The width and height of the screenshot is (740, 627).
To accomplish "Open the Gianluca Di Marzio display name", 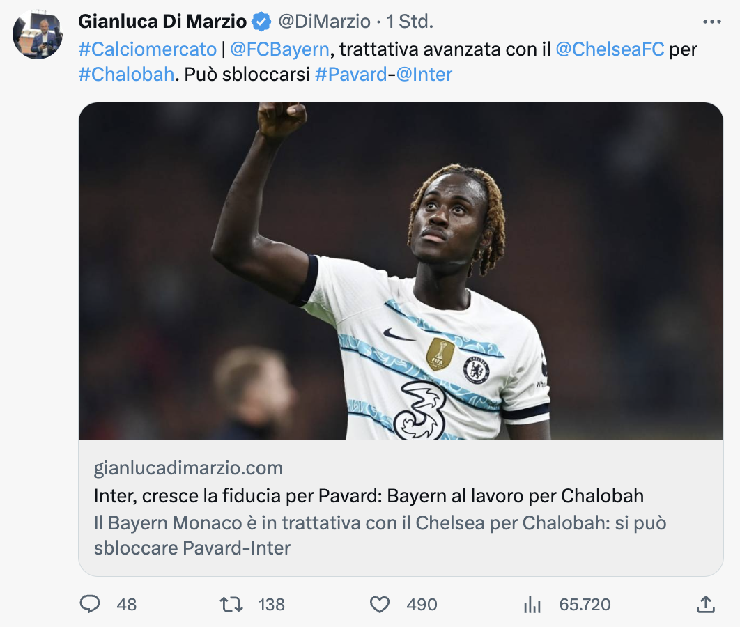I will point(162,21).
